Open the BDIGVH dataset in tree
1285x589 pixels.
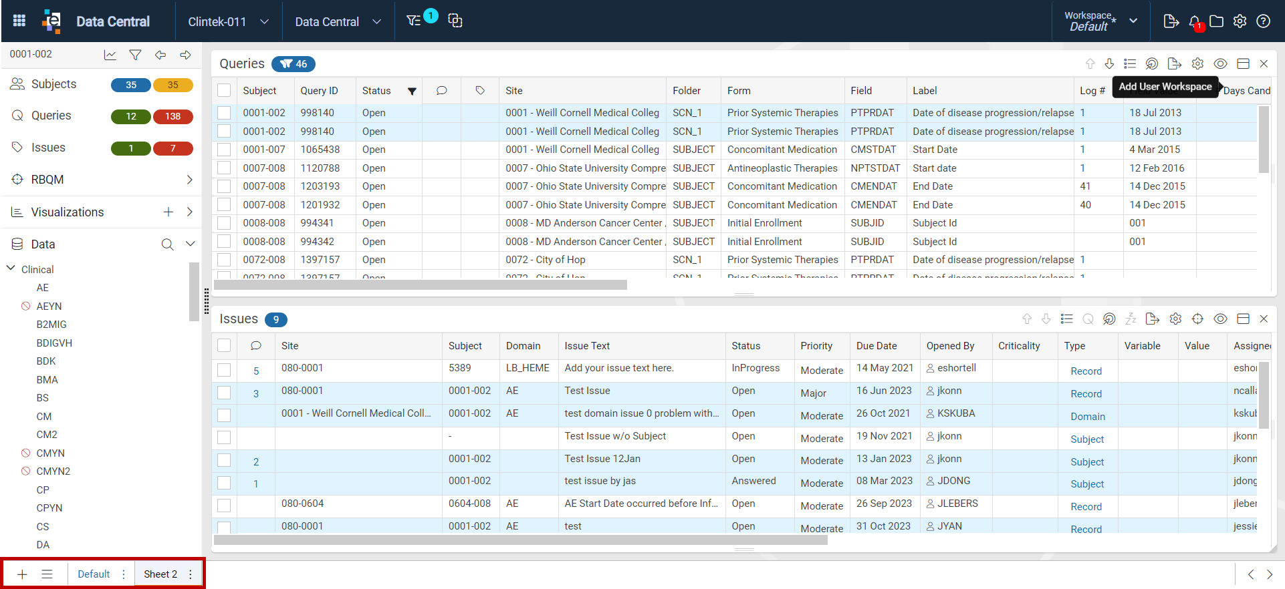pos(54,343)
